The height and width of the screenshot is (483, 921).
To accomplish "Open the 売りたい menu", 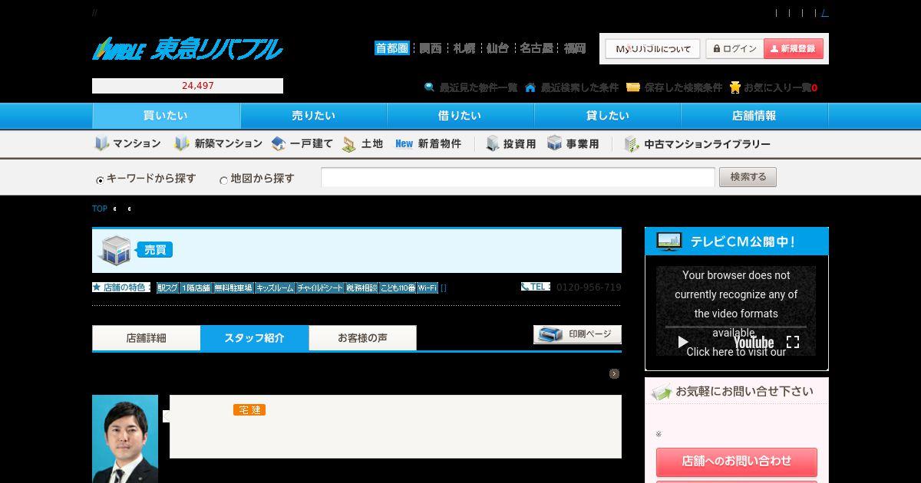I will 313,116.
